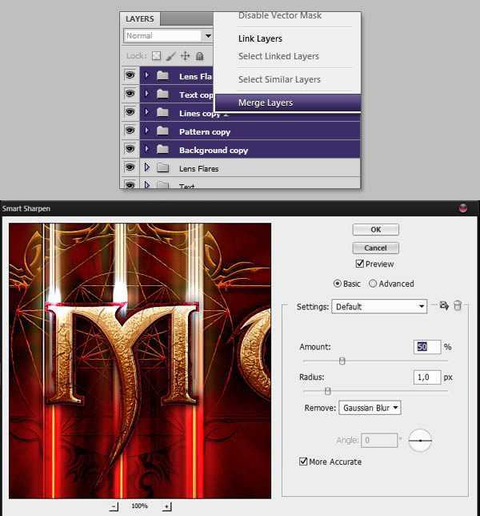Disable the More Accurate checkbox

(x=303, y=462)
